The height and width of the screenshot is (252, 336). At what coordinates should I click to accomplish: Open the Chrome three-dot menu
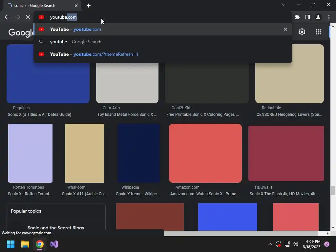[329, 17]
